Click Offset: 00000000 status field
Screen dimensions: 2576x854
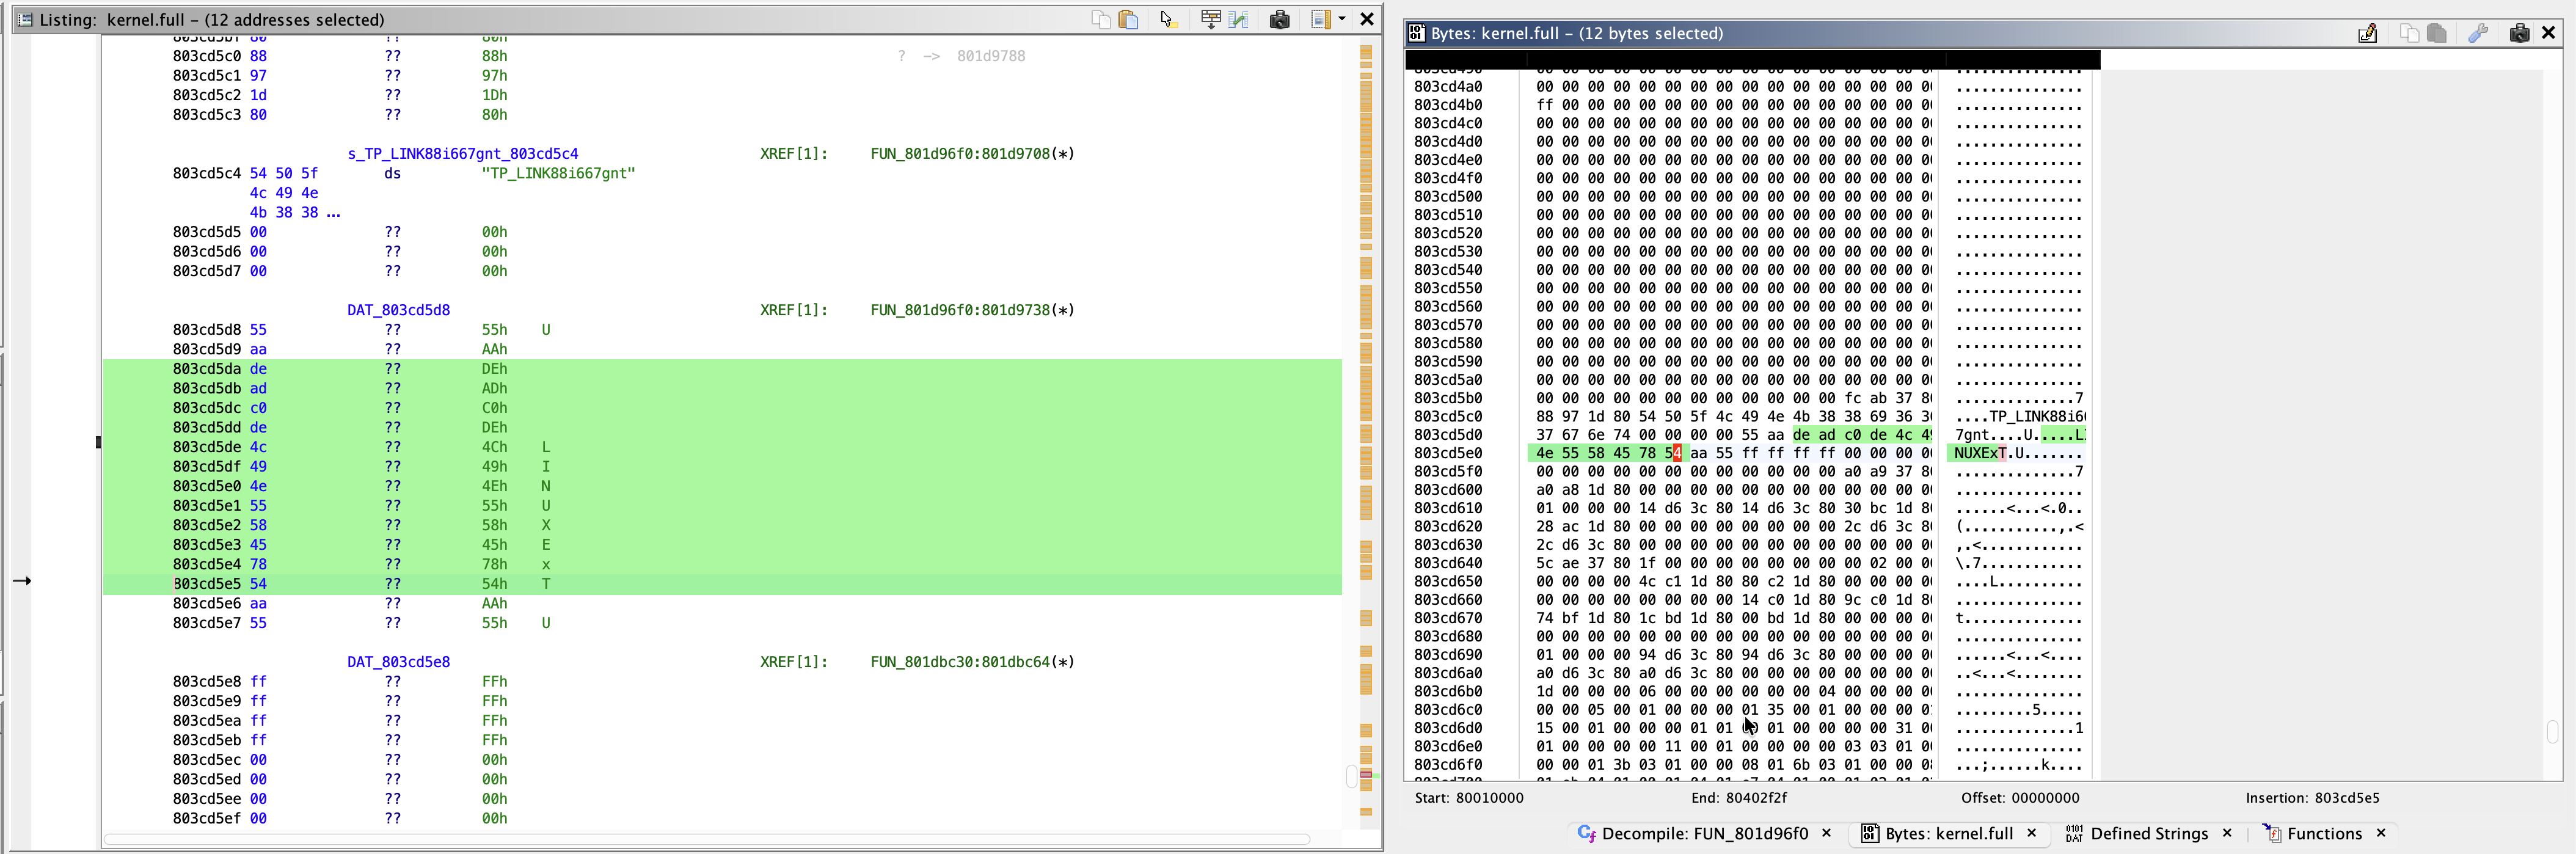[x=2020, y=798]
